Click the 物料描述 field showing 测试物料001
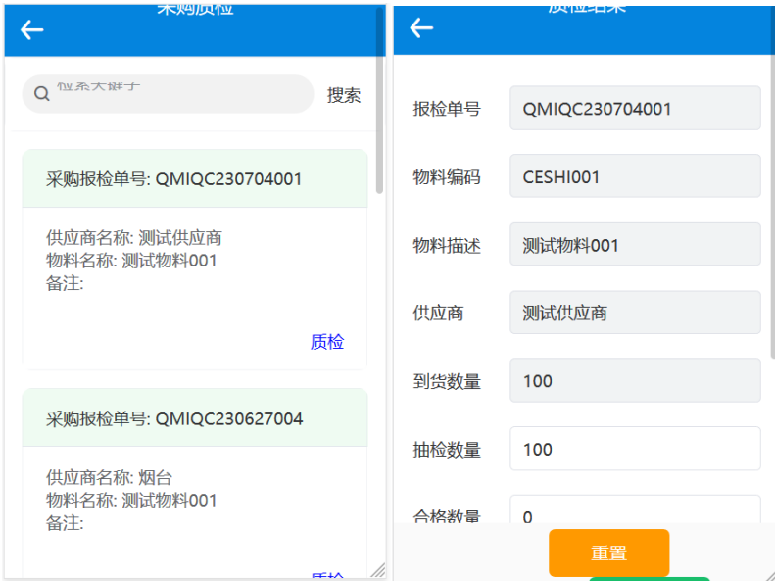 tap(634, 245)
